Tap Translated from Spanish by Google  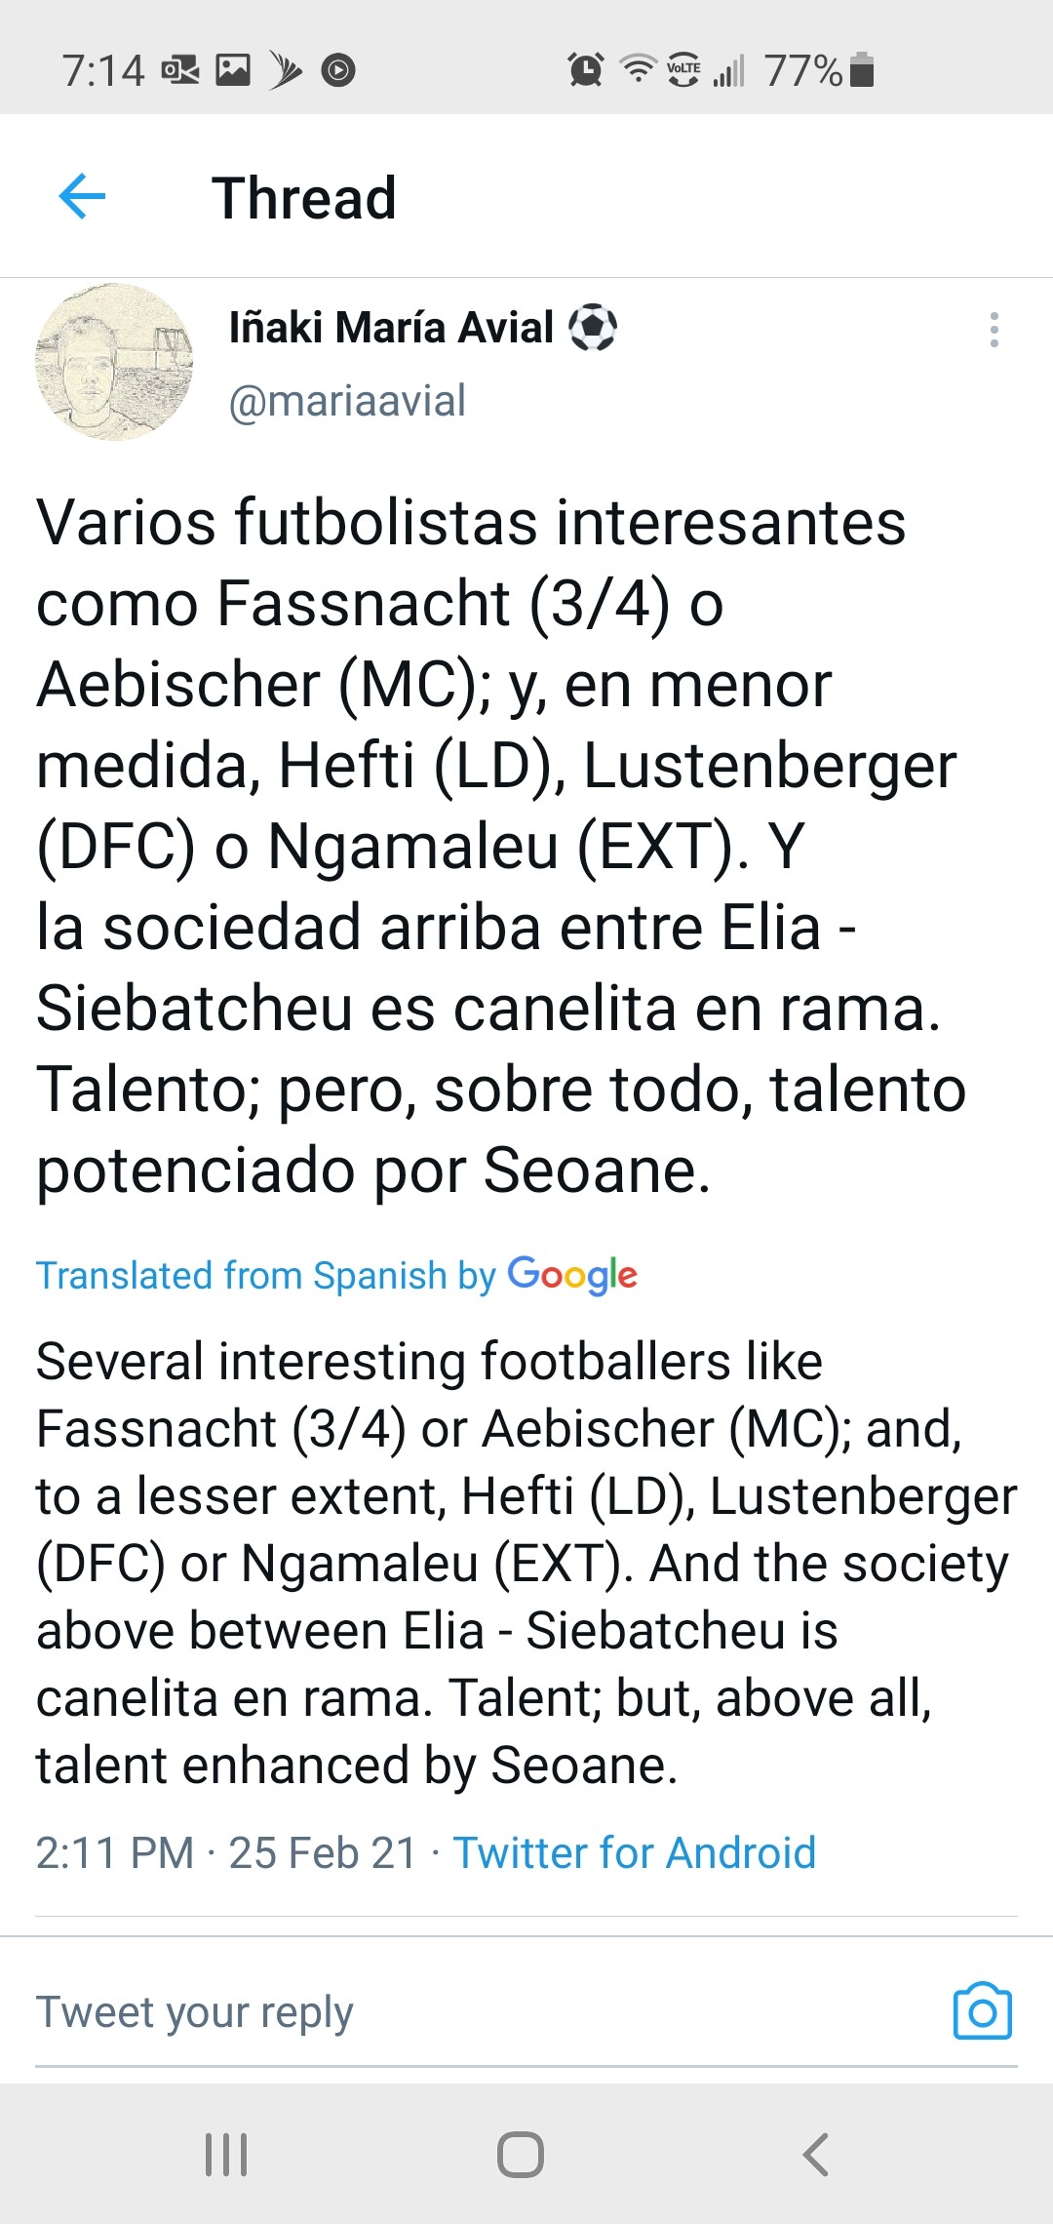(336, 1275)
